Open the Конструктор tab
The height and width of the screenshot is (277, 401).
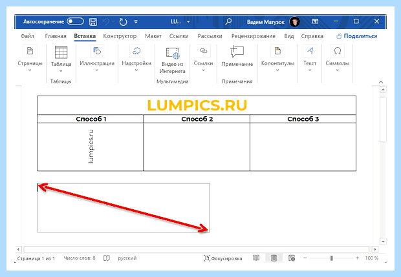120,36
